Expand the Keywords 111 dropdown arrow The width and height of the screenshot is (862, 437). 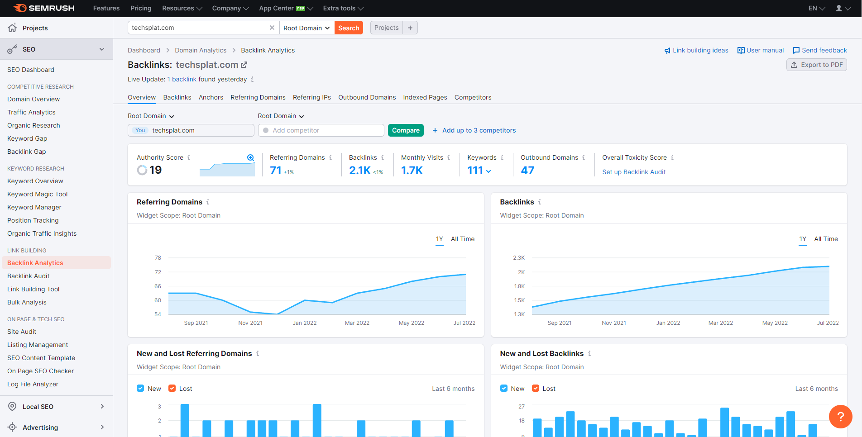(x=488, y=171)
